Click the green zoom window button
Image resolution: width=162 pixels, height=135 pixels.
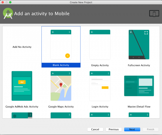[10, 2]
